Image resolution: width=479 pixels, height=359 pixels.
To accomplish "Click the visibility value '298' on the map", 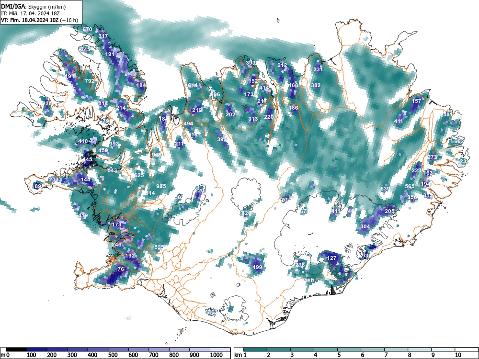I will (x=300, y=265).
